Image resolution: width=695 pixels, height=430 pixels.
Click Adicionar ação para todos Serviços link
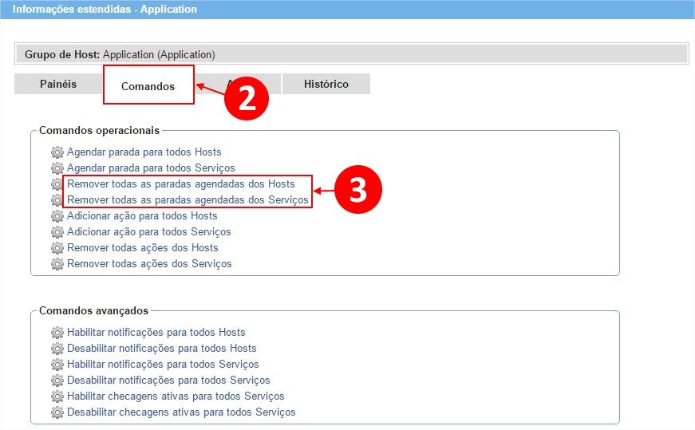(148, 232)
